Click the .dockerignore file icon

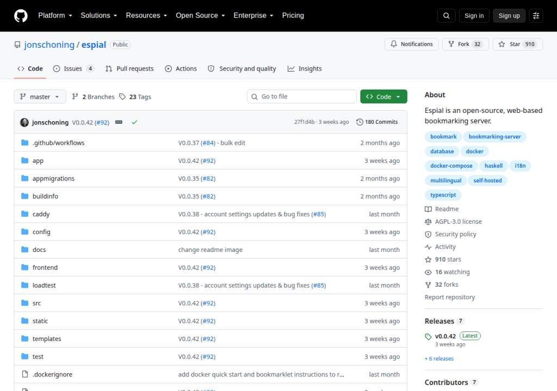point(25,374)
